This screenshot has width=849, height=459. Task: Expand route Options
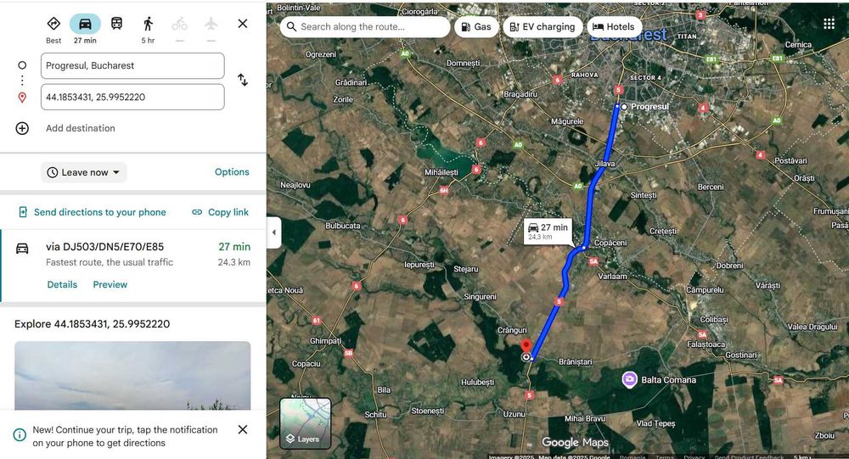(232, 172)
